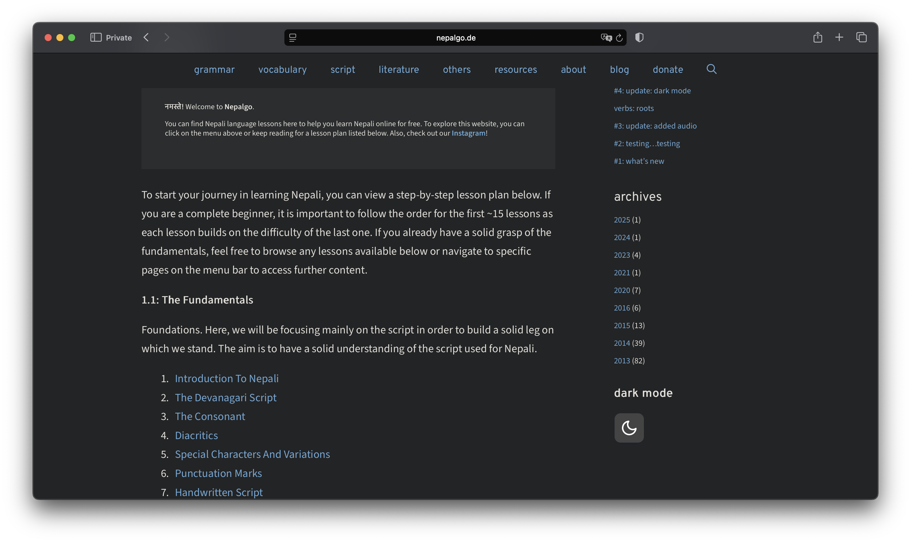The image size is (911, 543).
Task: Open post '#3: update: added audio'
Action: pos(655,126)
